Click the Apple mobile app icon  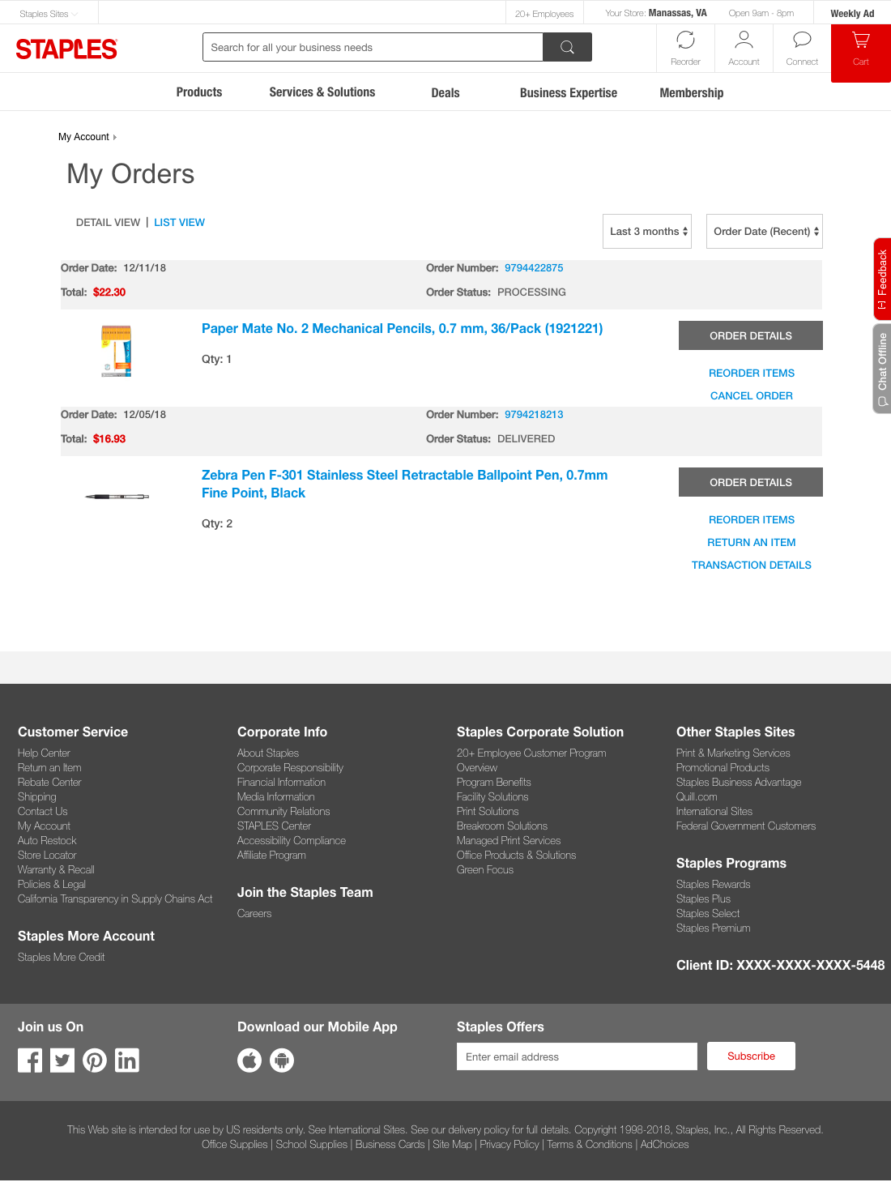point(249,1060)
